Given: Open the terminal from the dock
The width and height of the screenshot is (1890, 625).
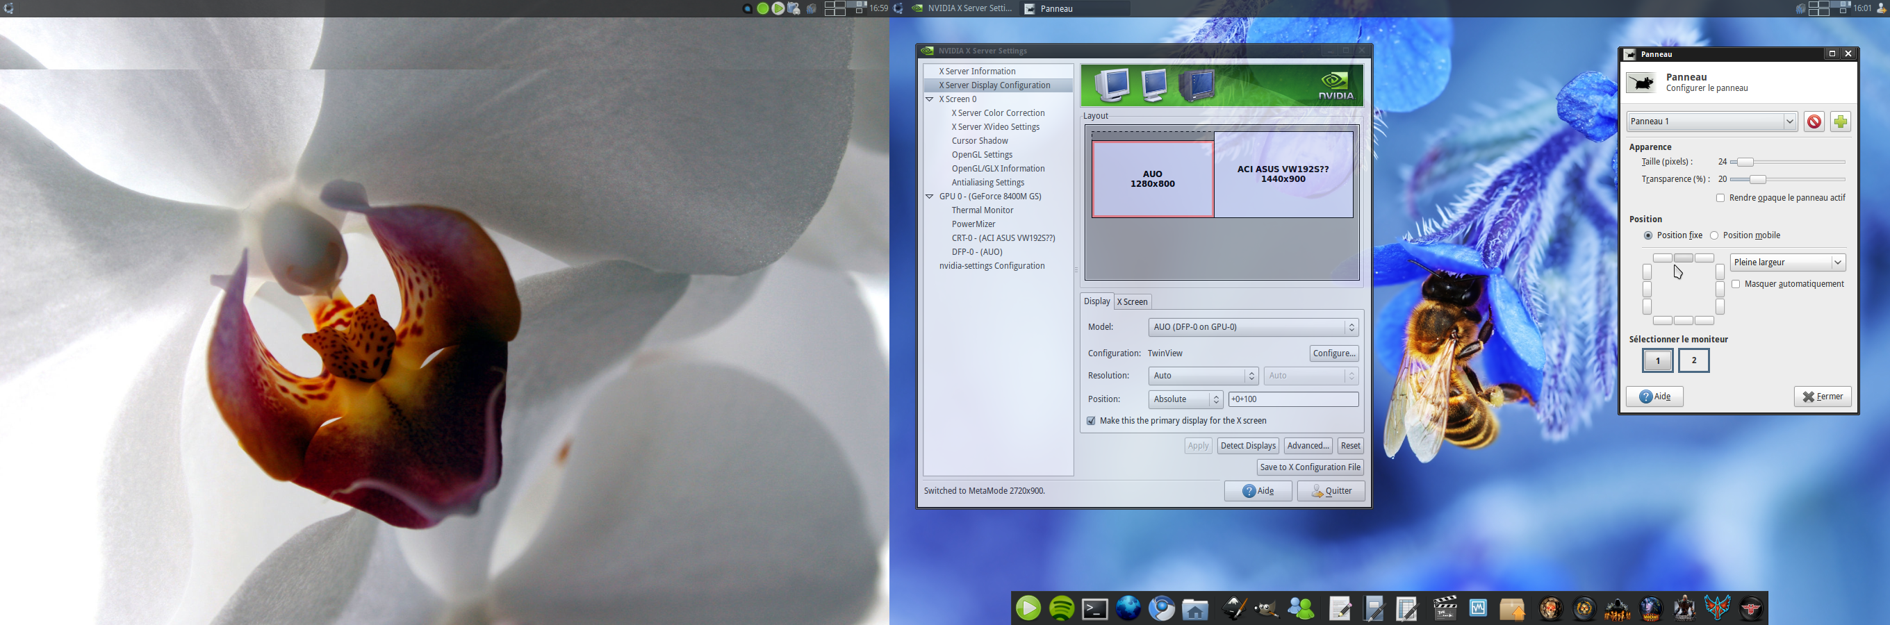Looking at the screenshot, I should [x=1094, y=609].
